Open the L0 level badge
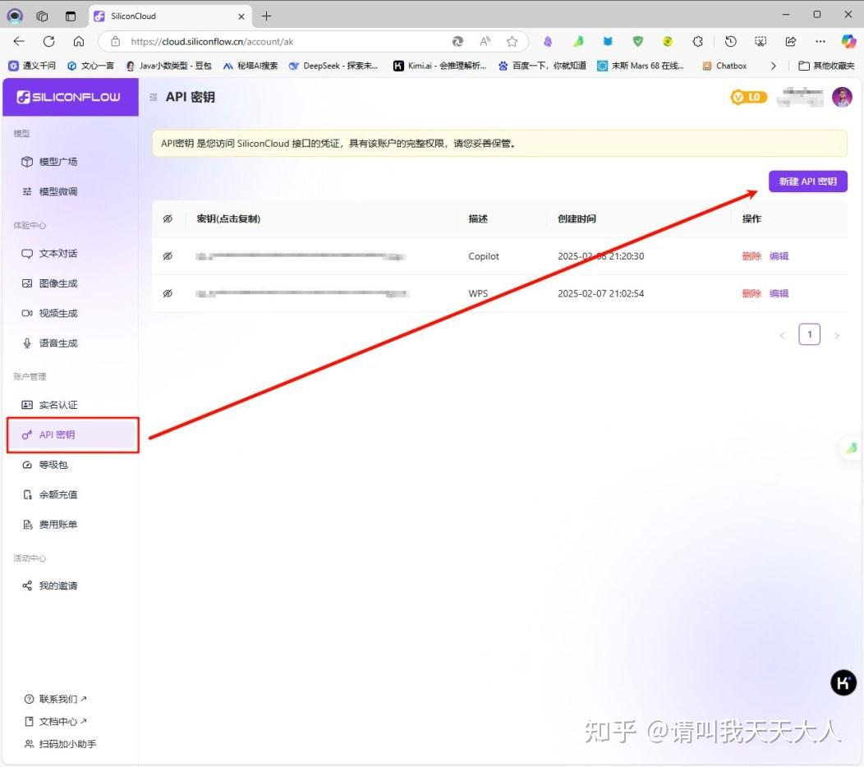This screenshot has width=864, height=767. pos(748,97)
